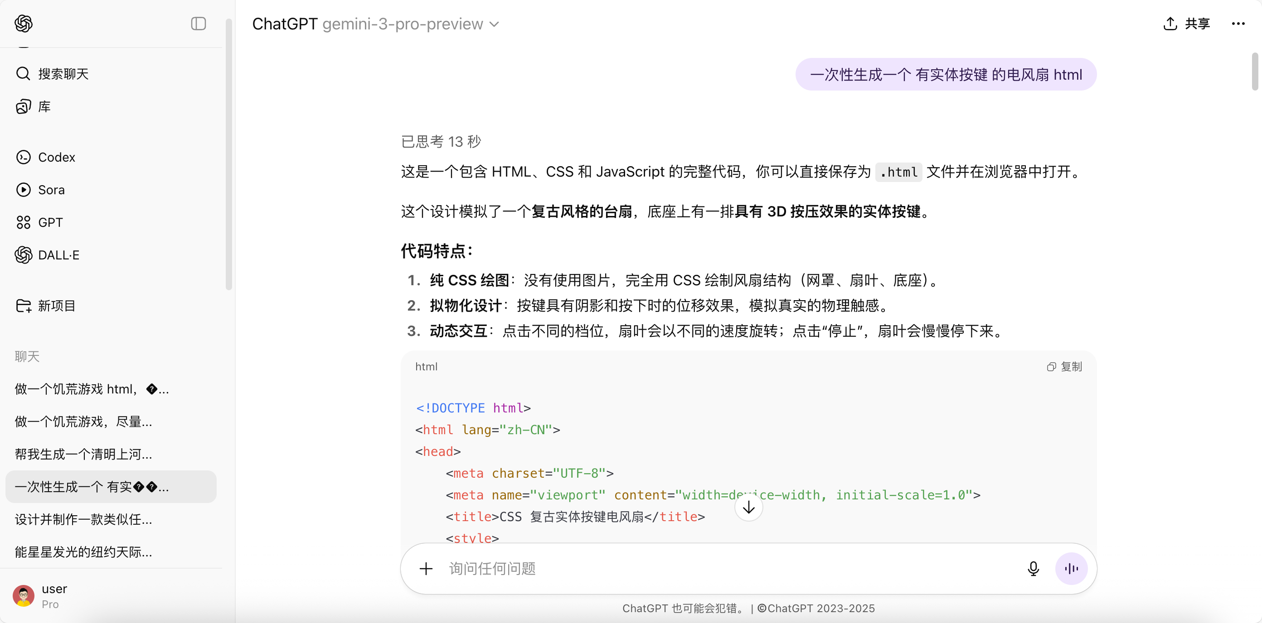Open the 帮我生成一个清明上河 chat
This screenshot has height=623, width=1262.
84,454
